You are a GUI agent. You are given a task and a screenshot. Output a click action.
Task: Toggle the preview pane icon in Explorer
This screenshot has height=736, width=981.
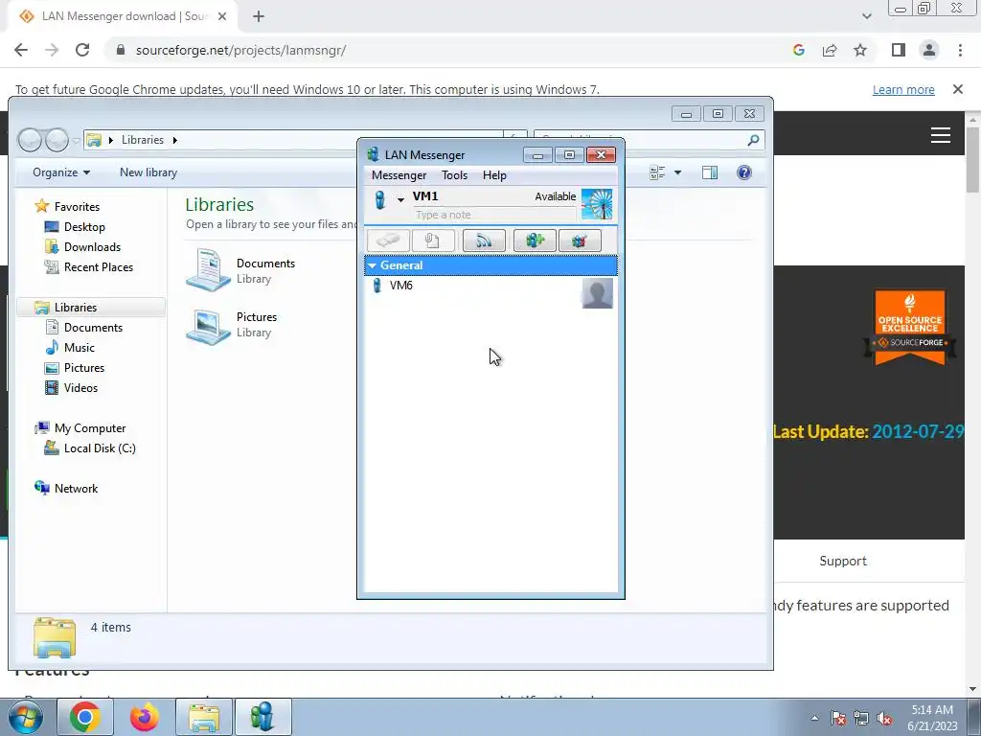click(710, 172)
